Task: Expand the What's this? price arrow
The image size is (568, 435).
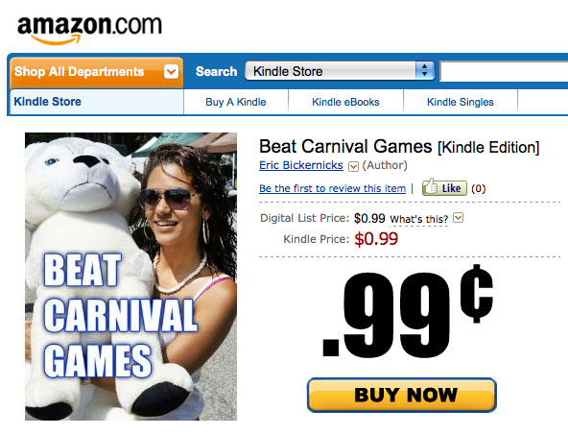Action: 459,217
